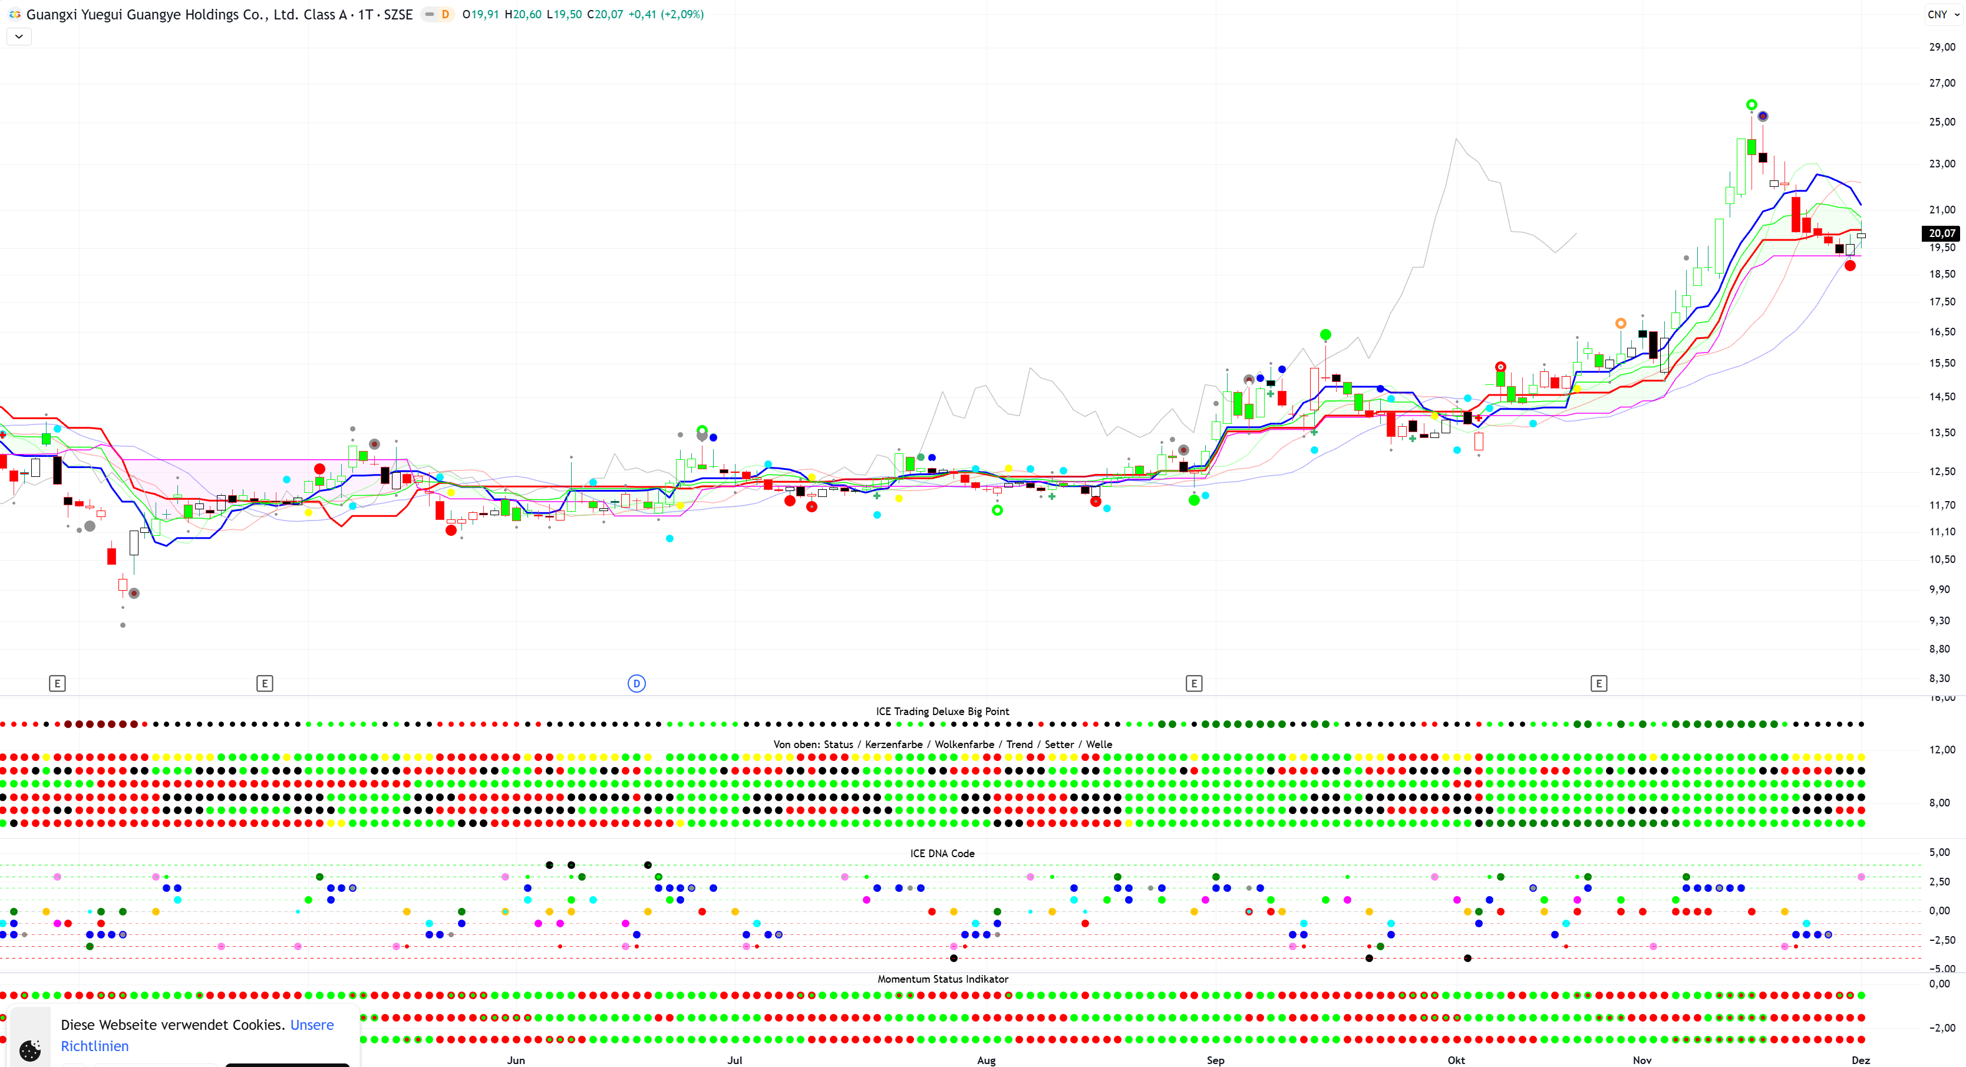This screenshot has width=1966, height=1067.
Task: Select the ICE Trading Deluxe Big Point label
Action: tap(942, 712)
